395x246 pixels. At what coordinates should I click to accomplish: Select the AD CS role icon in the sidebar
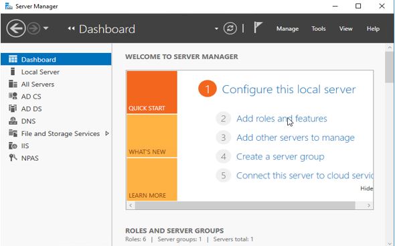point(13,96)
